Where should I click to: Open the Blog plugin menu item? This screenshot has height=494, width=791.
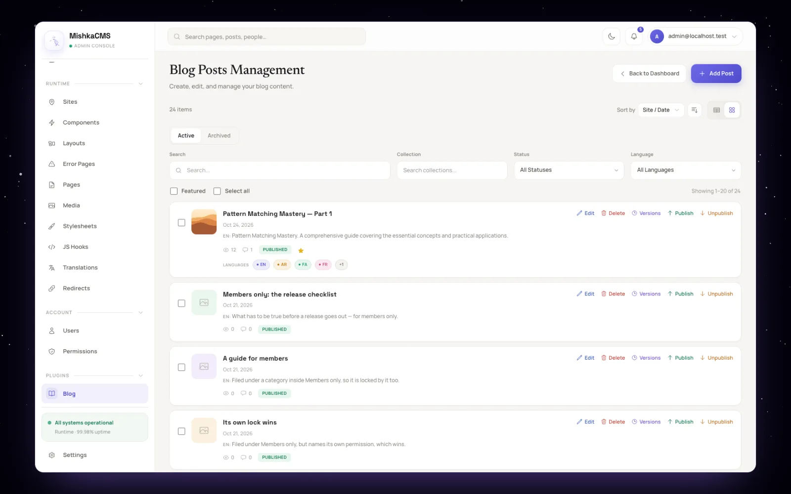coord(94,394)
